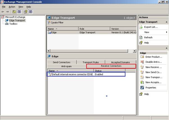Click the Forward arrow toolbar icon

[8, 12]
